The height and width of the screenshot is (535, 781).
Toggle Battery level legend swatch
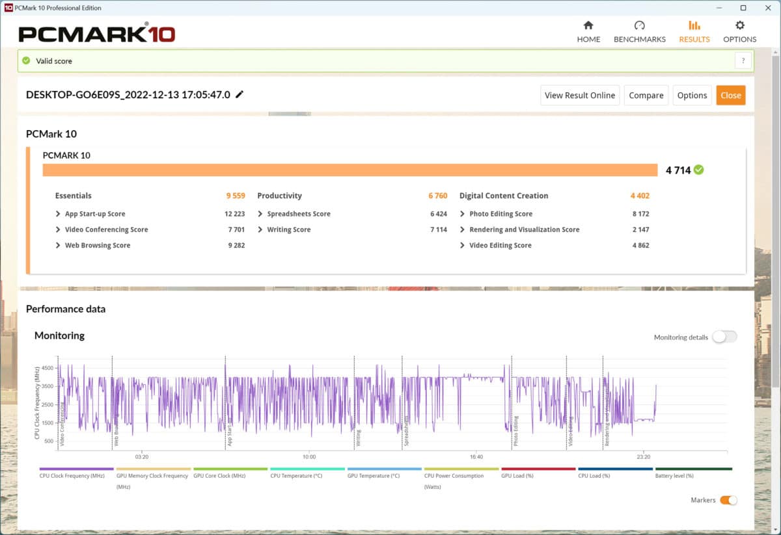pyautogui.click(x=693, y=469)
